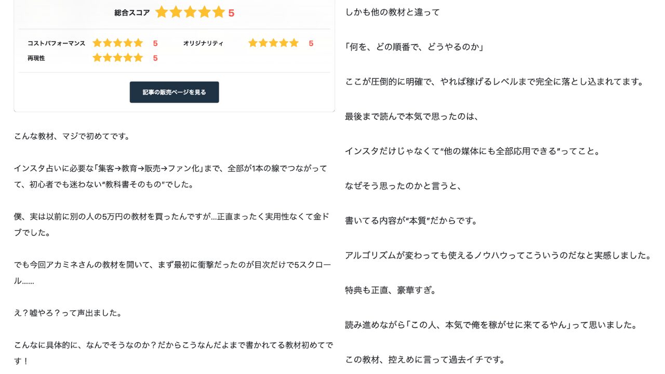Click the last star of 総合スコア rating
Image resolution: width=665 pixels, height=374 pixels.
point(219,12)
